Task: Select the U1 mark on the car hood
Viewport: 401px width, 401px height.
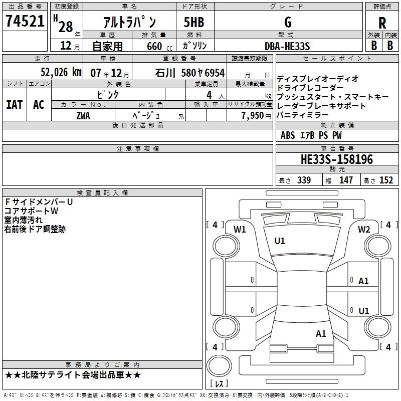Action: 280,241
